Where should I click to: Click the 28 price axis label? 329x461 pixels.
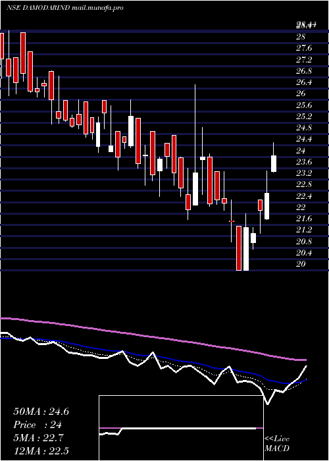tap(301, 37)
